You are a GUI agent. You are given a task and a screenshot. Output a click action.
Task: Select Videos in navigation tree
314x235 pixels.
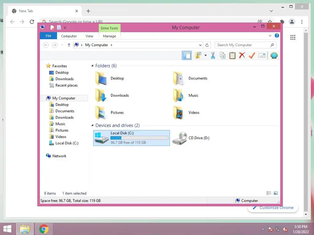point(61,136)
